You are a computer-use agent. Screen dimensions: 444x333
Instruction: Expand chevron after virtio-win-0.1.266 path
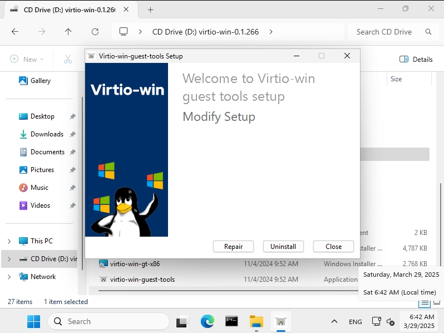point(271,32)
